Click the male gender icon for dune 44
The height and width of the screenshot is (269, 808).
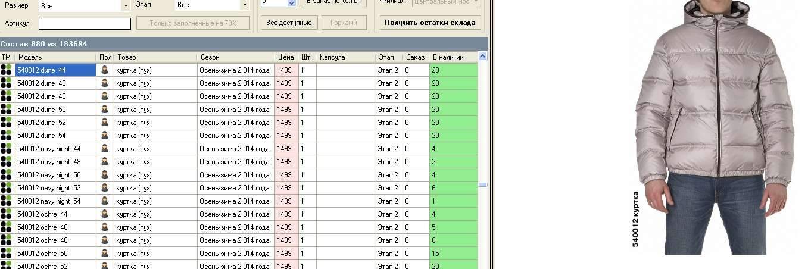[x=105, y=70]
